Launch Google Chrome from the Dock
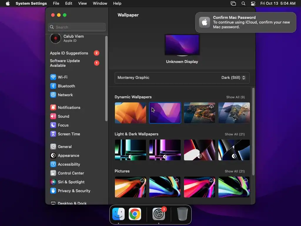Screen dimensions: 301x226 (x=135, y=214)
